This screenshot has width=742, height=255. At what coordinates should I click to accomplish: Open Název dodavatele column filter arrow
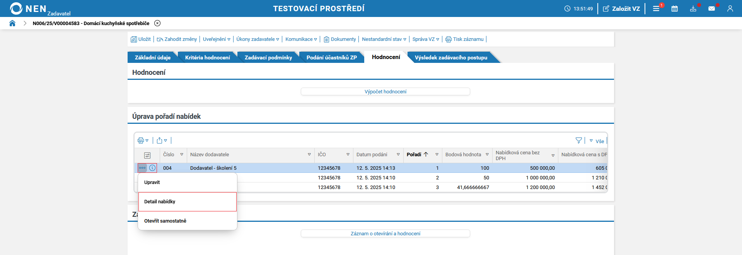(x=309, y=154)
